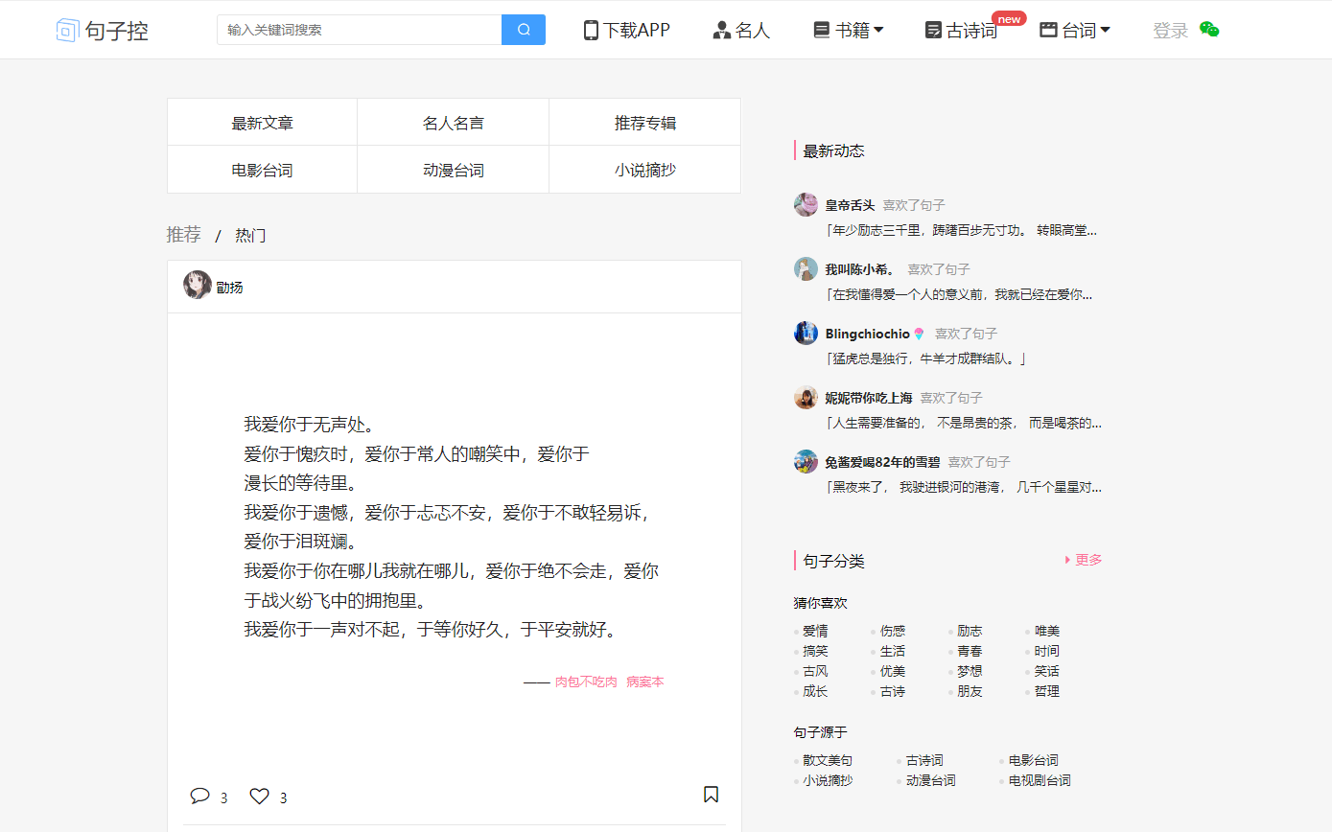Switch to the 热门 tab

[250, 235]
